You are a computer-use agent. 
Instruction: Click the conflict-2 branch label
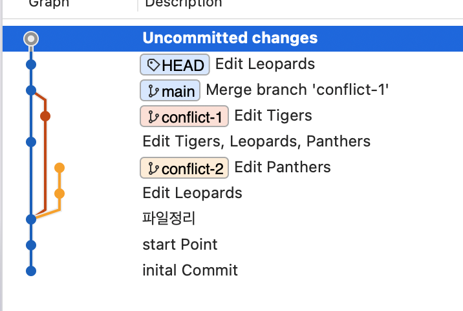click(184, 168)
